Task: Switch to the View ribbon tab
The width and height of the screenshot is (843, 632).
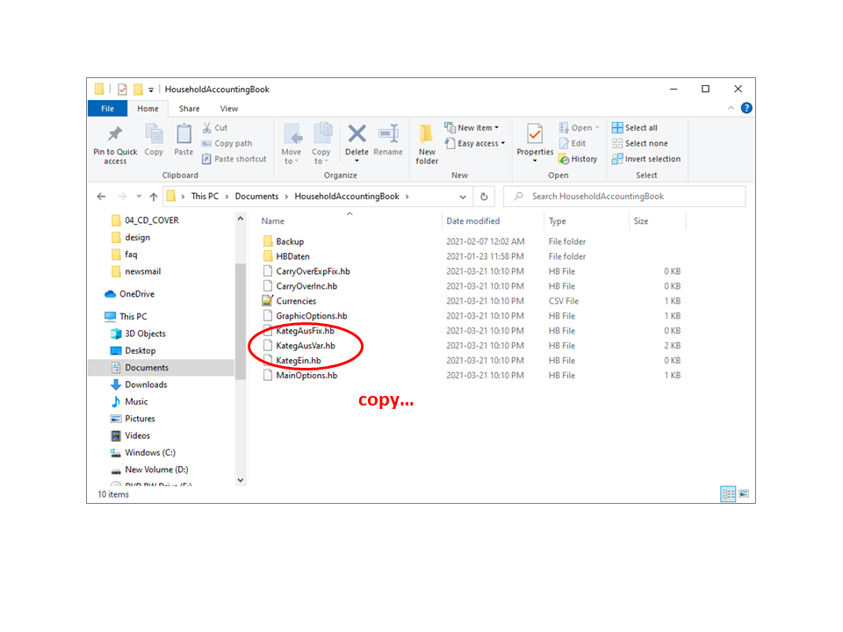Action: [x=229, y=109]
